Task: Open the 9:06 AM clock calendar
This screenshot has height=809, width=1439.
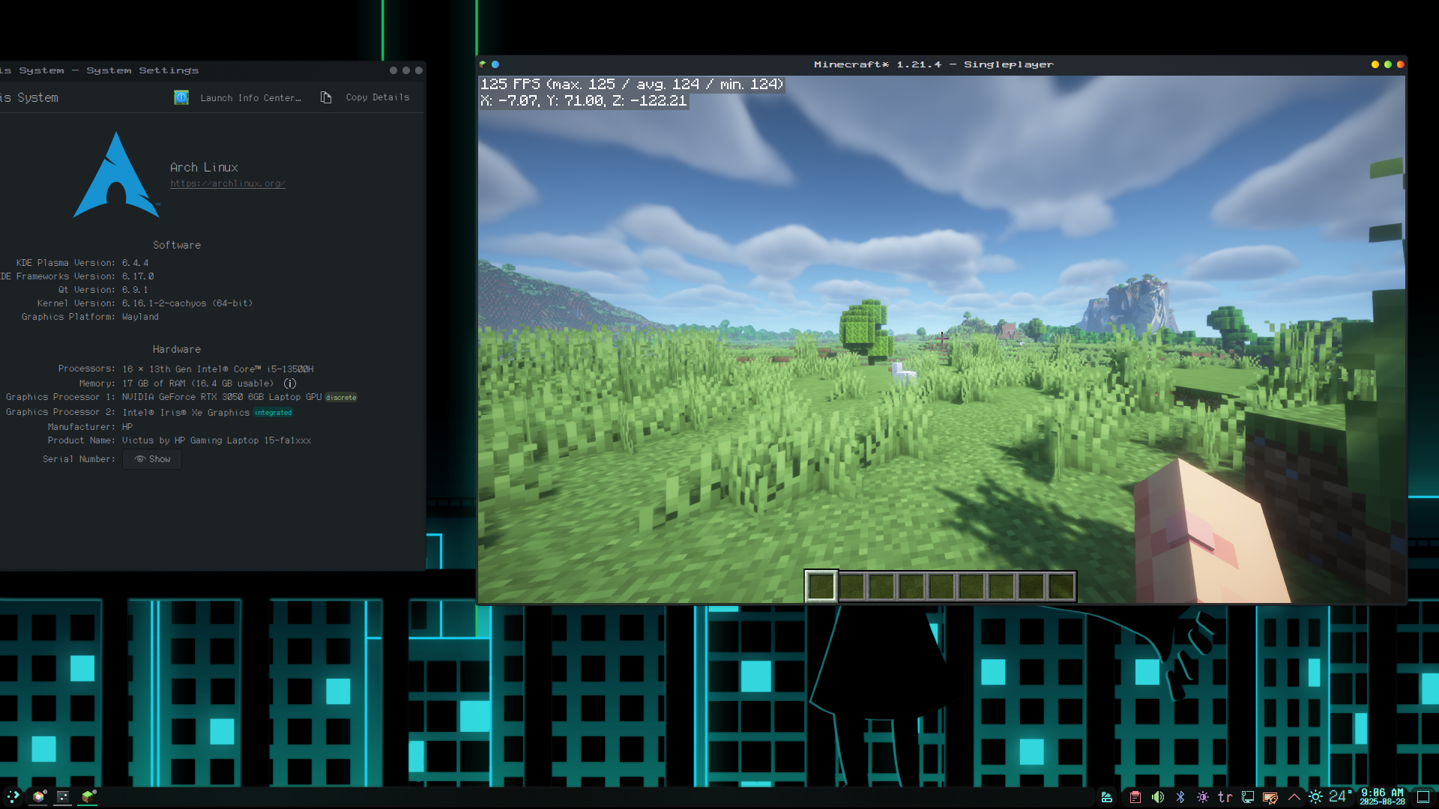Action: 1382,797
